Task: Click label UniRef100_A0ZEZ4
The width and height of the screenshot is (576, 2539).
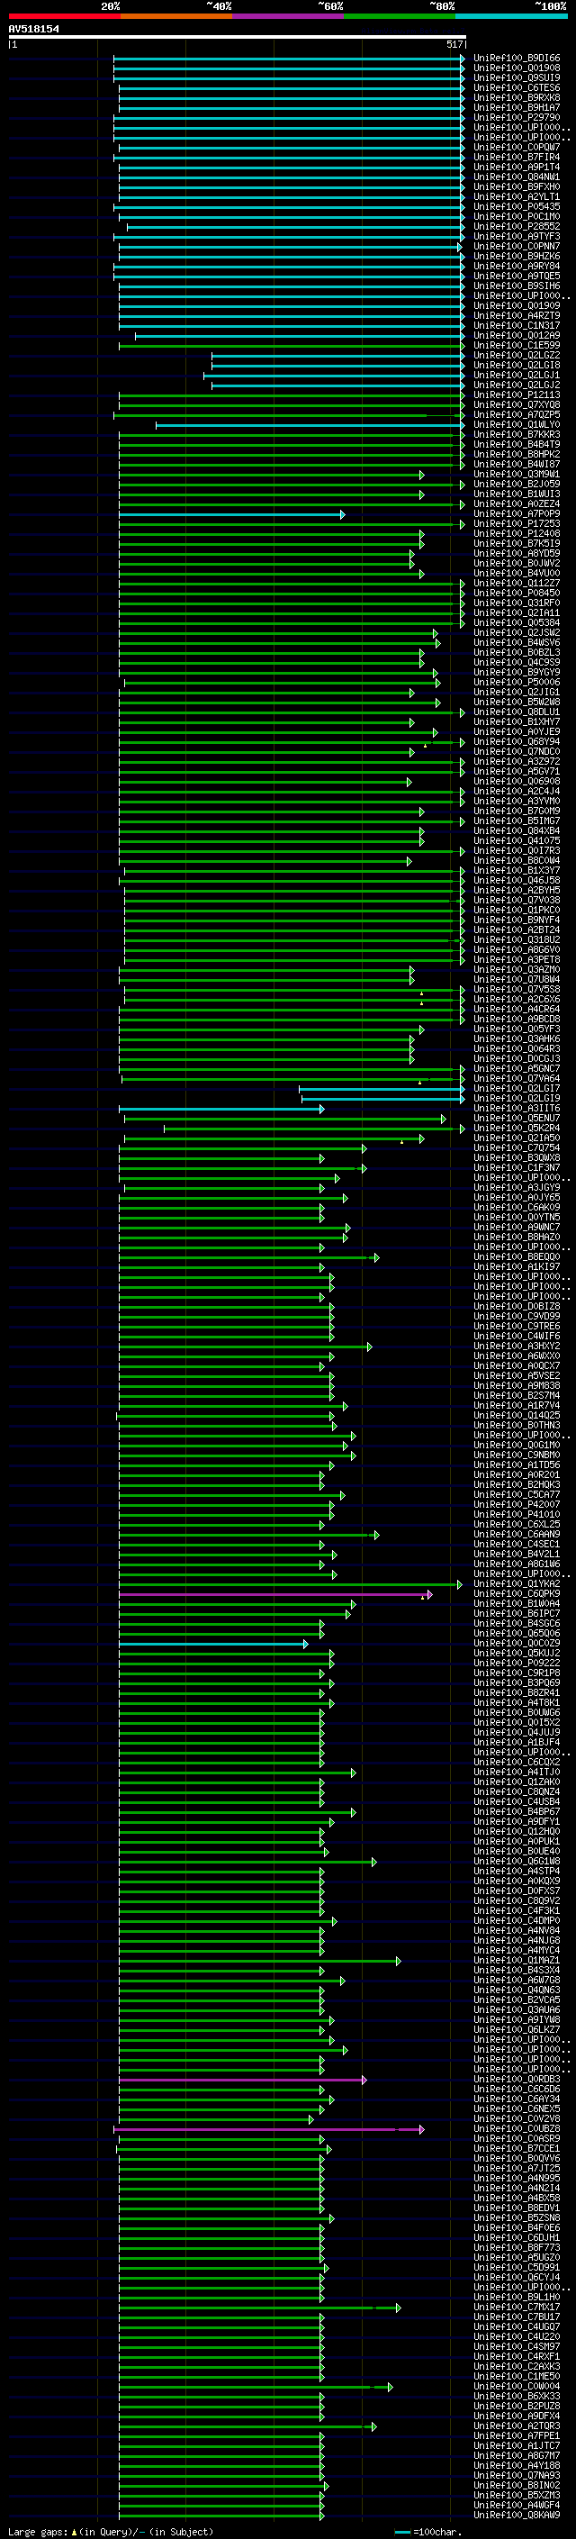Action: point(517,504)
